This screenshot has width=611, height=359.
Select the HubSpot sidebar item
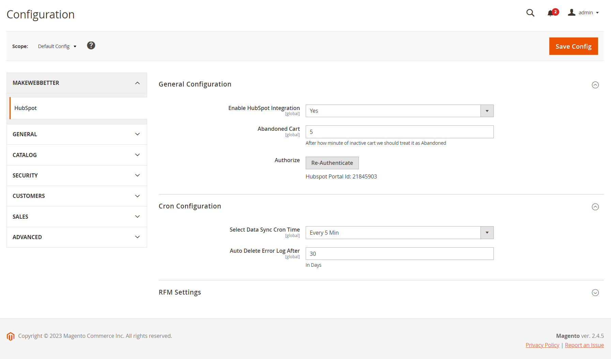[x=26, y=108]
